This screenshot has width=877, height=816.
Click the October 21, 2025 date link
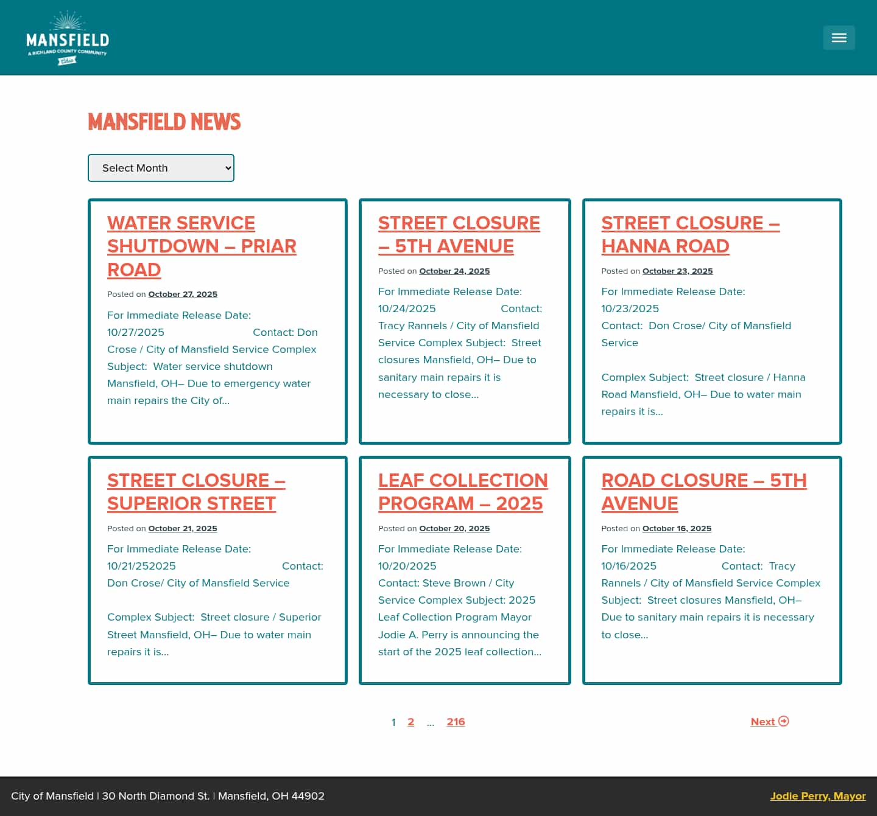[x=183, y=528]
